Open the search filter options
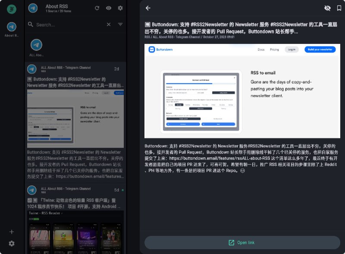345x254 pixels. coord(120,25)
